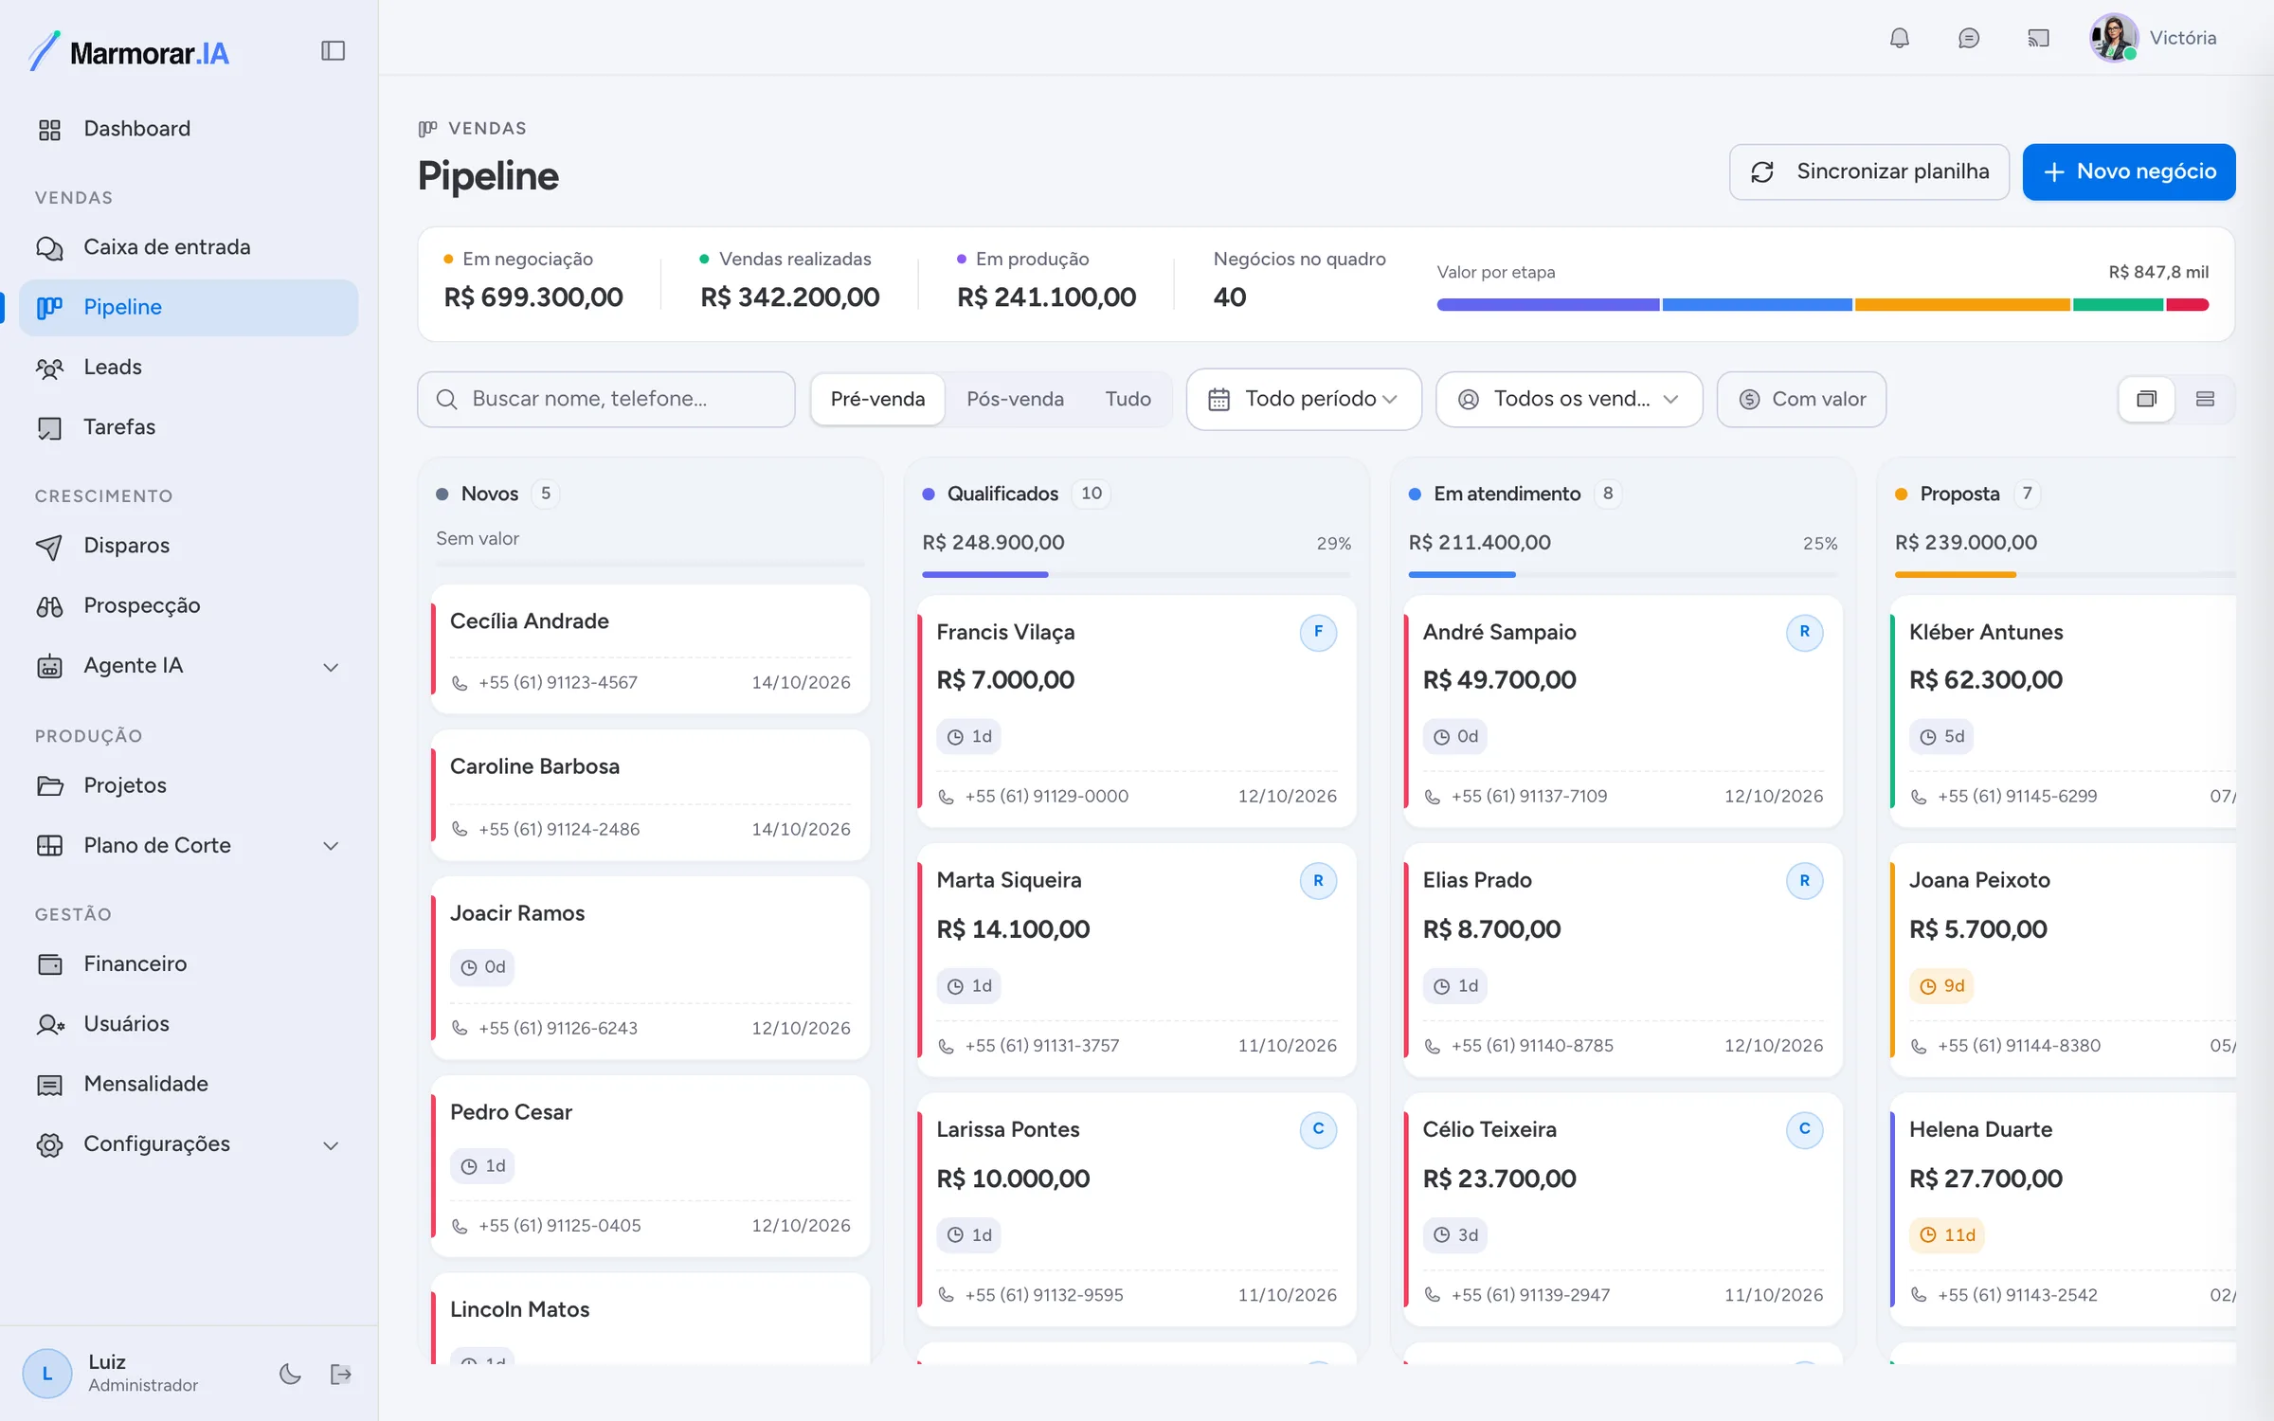
Task: Toggle the Com valor filter
Action: [1801, 399]
